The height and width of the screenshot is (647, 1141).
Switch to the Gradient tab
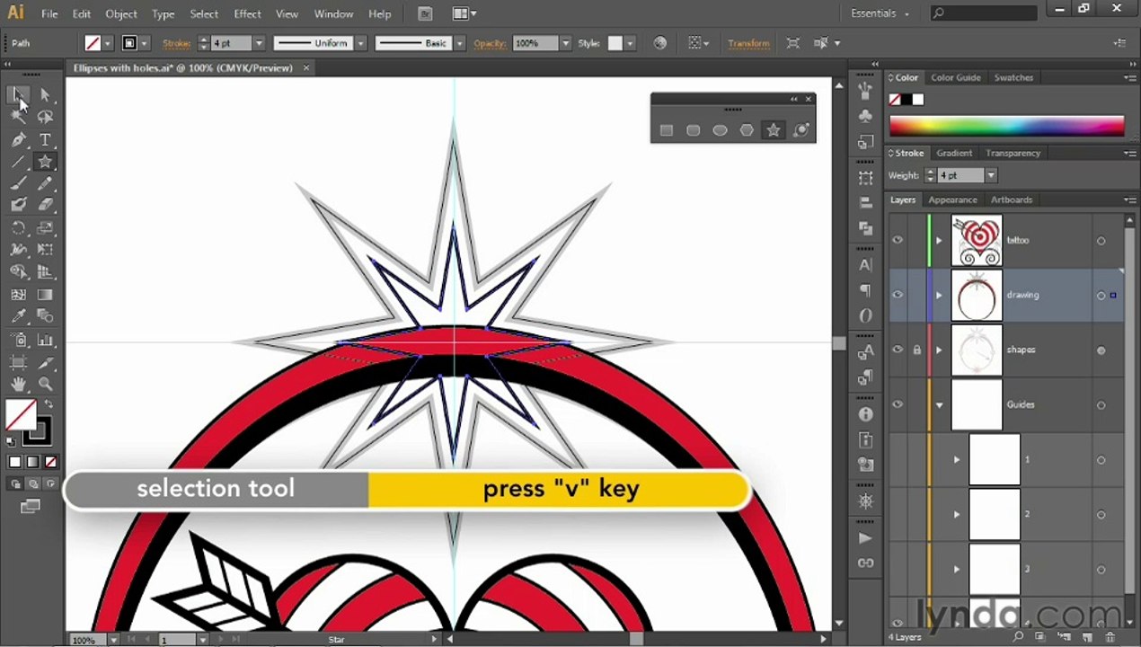pyautogui.click(x=954, y=153)
